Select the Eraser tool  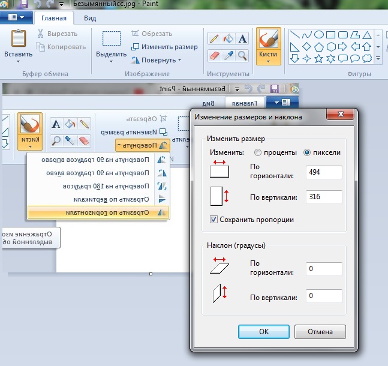click(214, 56)
